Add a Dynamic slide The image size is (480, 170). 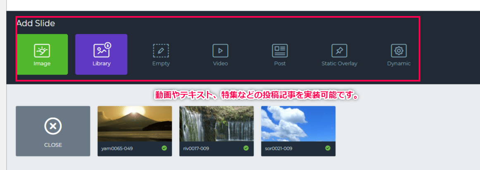[x=399, y=54]
